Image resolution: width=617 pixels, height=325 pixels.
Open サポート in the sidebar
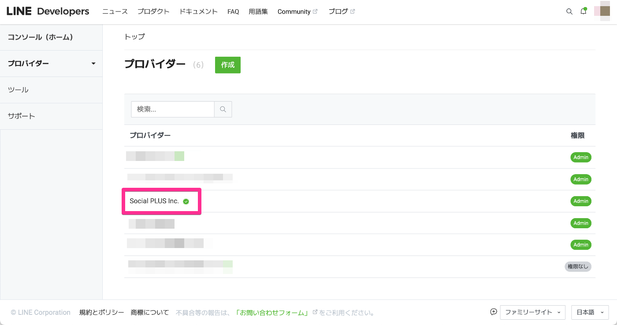pos(51,117)
